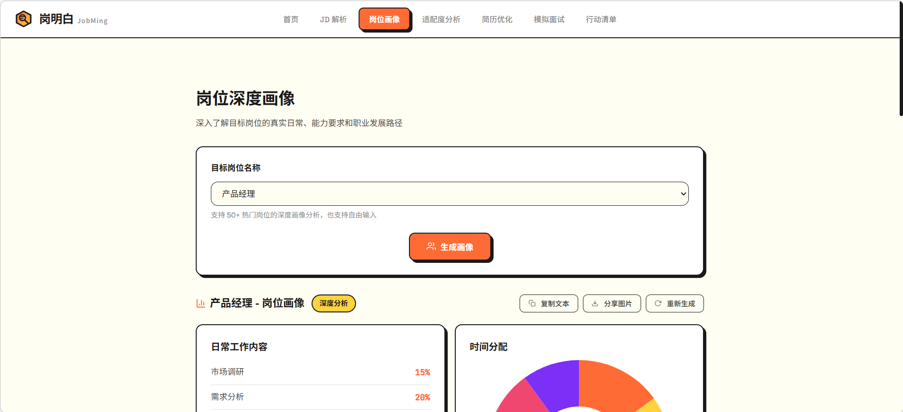Click the people icon in 生成画像 button

coord(431,246)
